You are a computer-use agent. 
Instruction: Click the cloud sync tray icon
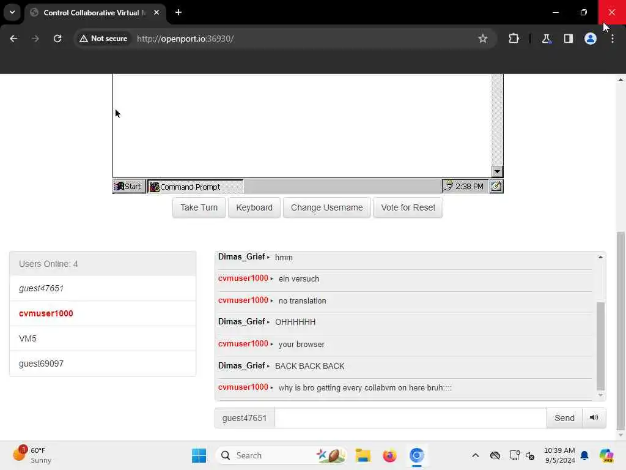tap(495, 455)
